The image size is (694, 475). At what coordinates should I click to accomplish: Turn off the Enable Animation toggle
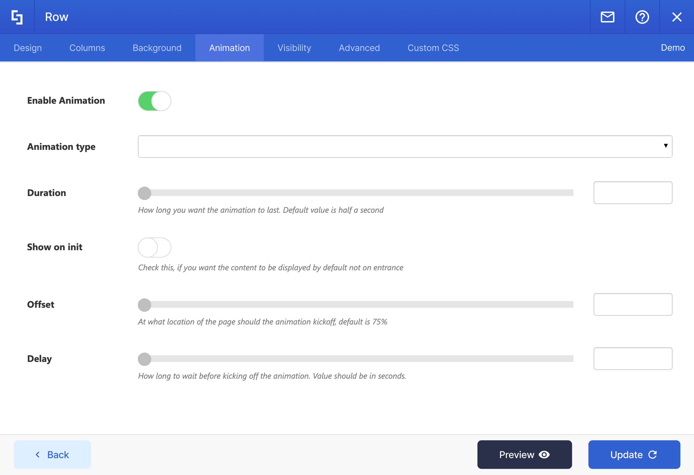click(155, 101)
